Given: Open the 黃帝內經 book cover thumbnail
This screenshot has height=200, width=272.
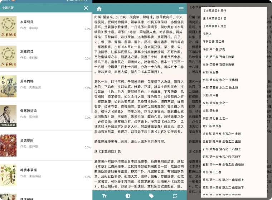Looking at the screenshot, I should coord(8,86).
